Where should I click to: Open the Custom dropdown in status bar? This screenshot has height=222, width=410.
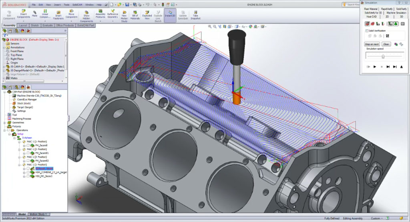(377, 218)
